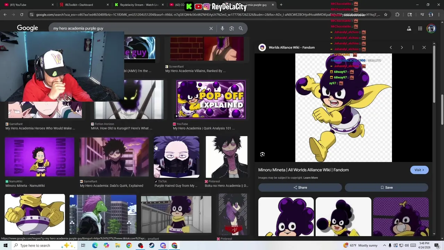Open Task View on taskbar

pyautogui.click(x=83, y=245)
